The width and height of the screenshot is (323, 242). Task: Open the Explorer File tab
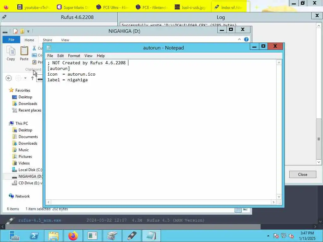pyautogui.click(x=11, y=40)
